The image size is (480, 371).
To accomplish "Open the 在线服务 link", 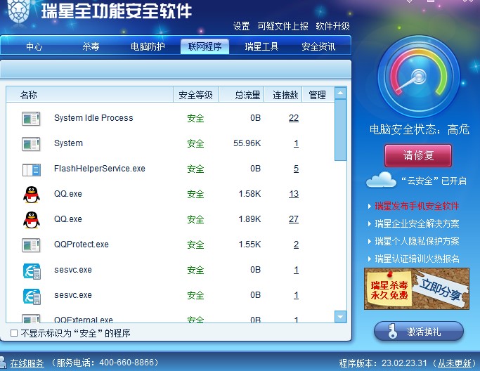I will tap(27, 363).
